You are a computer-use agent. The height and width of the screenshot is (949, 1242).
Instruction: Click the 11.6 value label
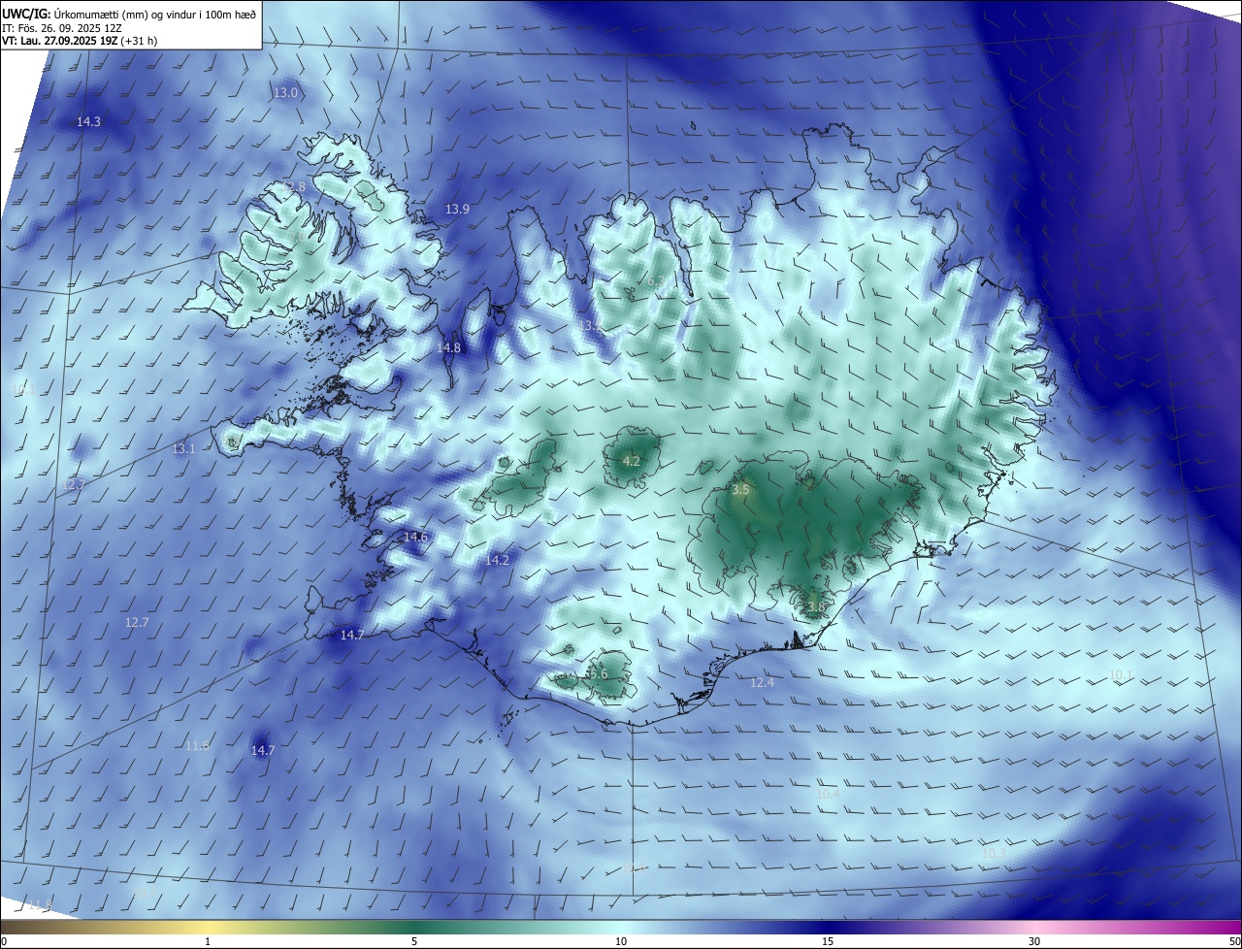click(197, 745)
